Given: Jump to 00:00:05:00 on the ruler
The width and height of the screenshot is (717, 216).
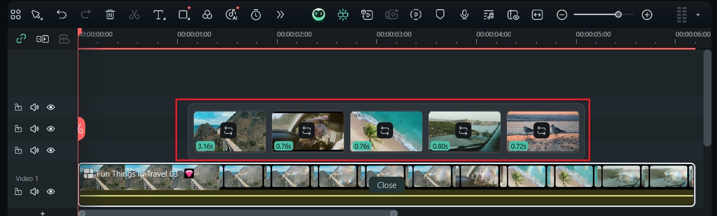Looking at the screenshot, I should [593, 34].
